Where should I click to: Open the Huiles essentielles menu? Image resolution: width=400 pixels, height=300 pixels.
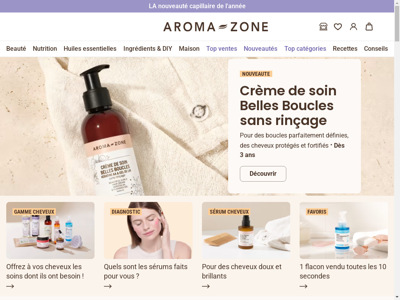tap(90, 48)
